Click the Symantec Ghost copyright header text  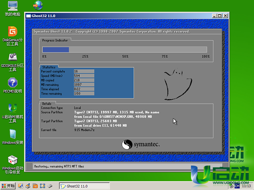[111, 32]
